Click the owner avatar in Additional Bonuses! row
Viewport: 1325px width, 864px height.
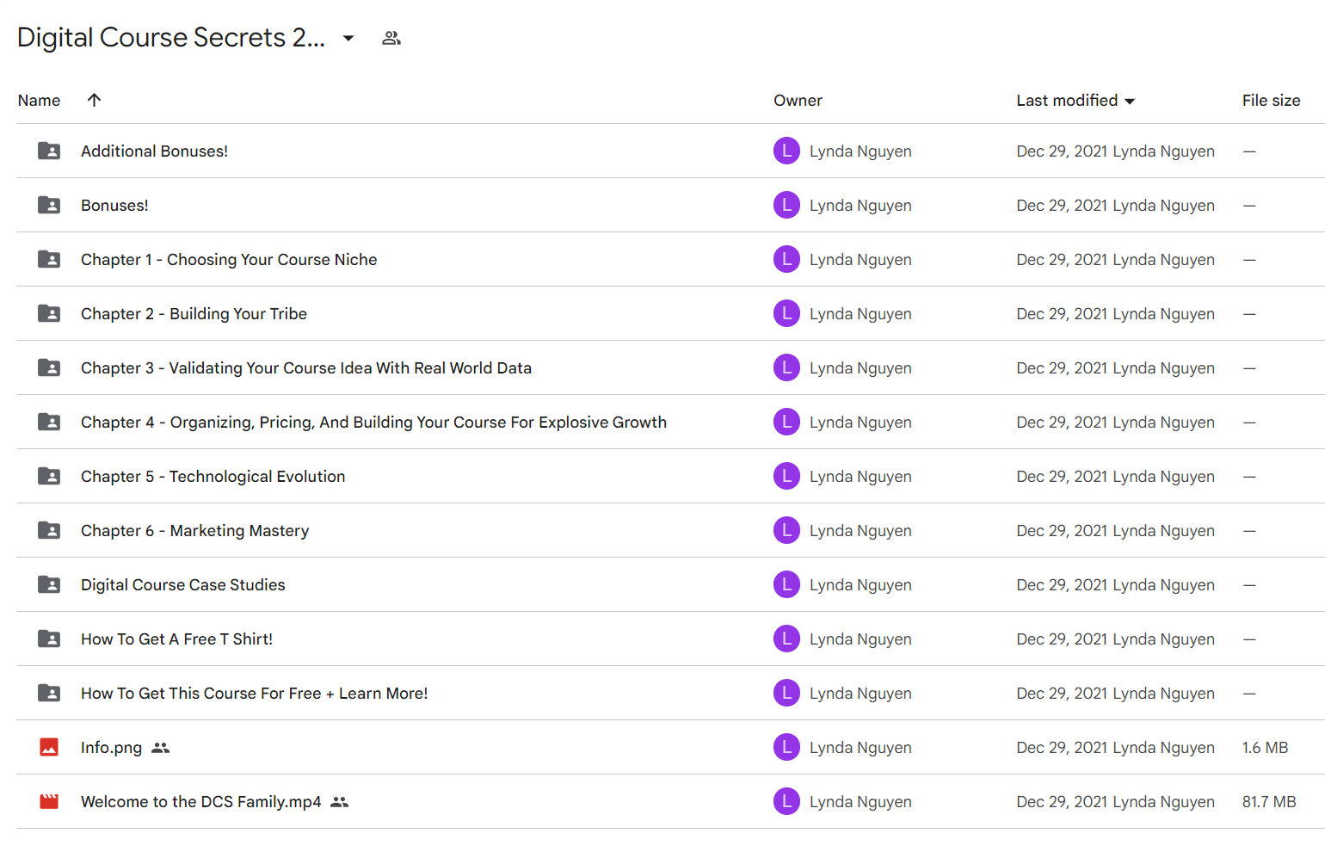click(x=786, y=151)
